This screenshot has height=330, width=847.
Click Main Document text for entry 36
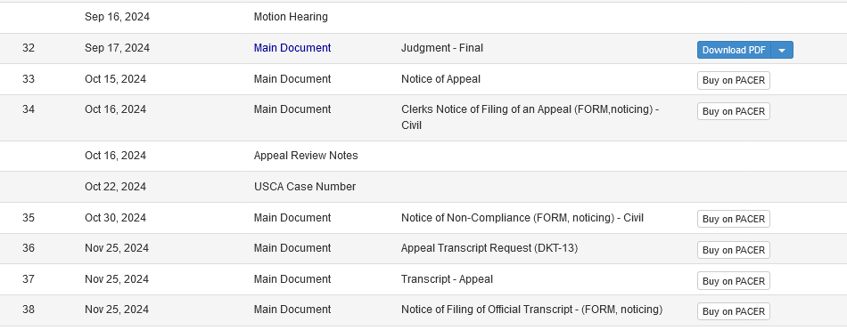[292, 248]
